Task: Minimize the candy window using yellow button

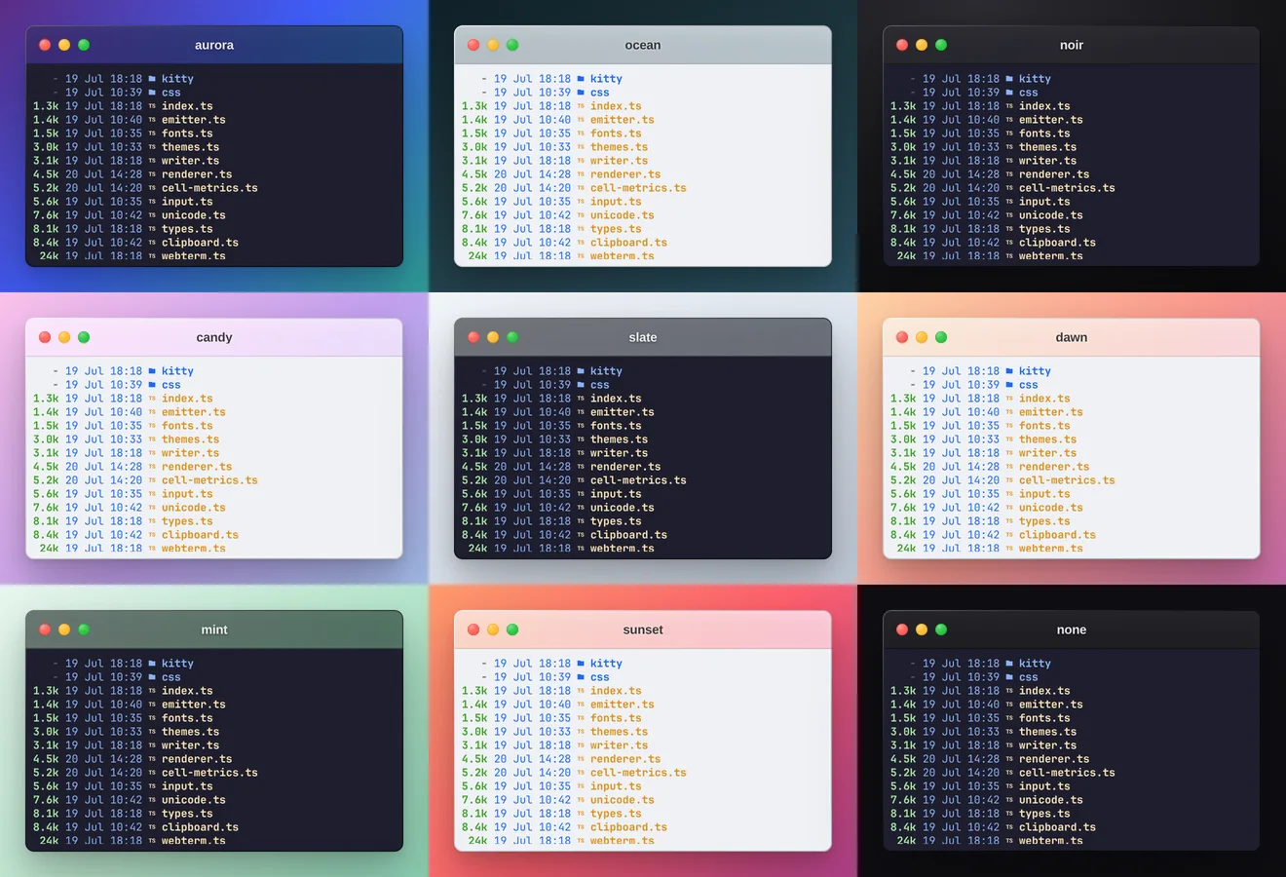Action: (64, 337)
